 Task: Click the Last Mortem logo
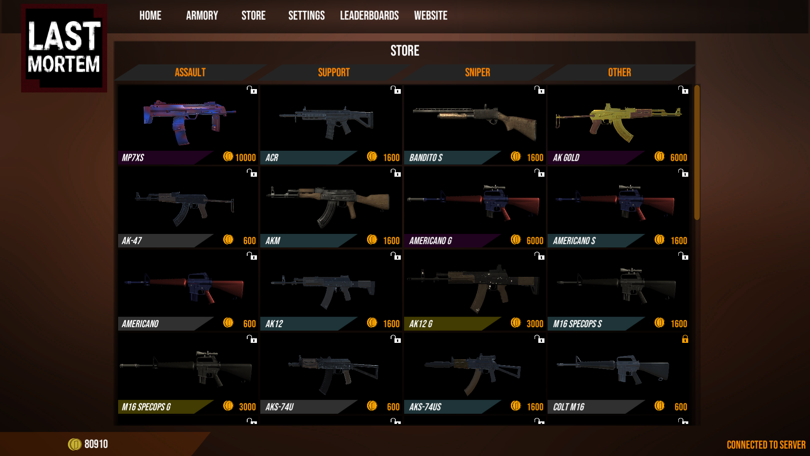[64, 48]
